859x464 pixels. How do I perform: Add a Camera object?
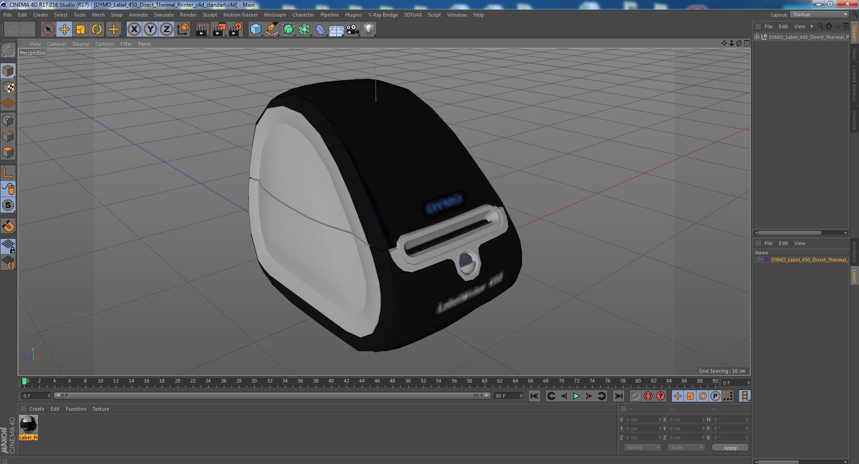[353, 30]
